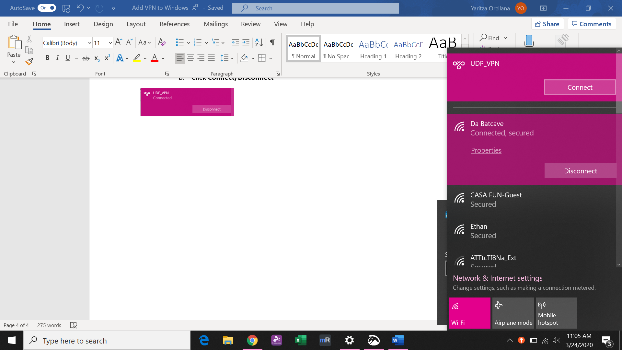Viewport: 622px width, 350px height.
Task: Toggle AutoSave switch off
Action: (47, 8)
